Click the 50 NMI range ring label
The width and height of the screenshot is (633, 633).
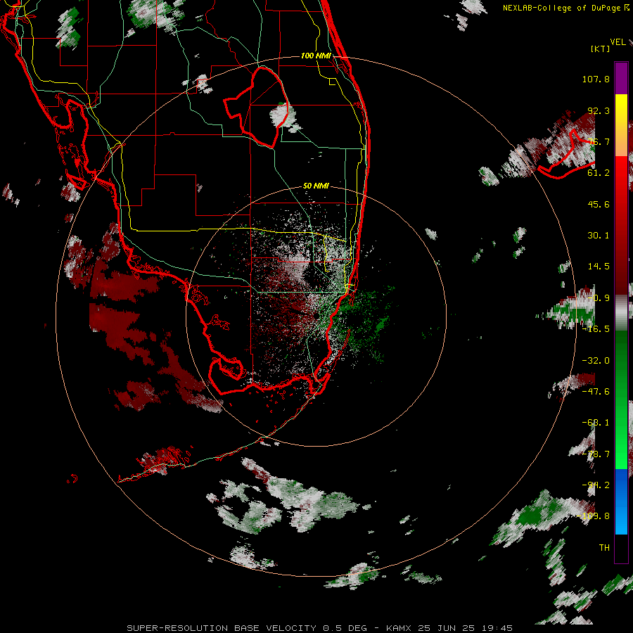pos(316,186)
